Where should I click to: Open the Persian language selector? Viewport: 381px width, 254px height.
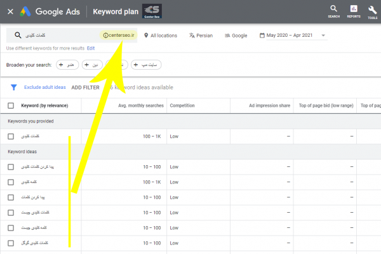point(201,36)
